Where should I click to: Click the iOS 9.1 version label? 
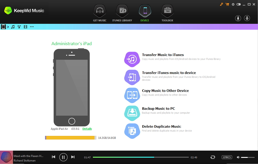click(75, 129)
